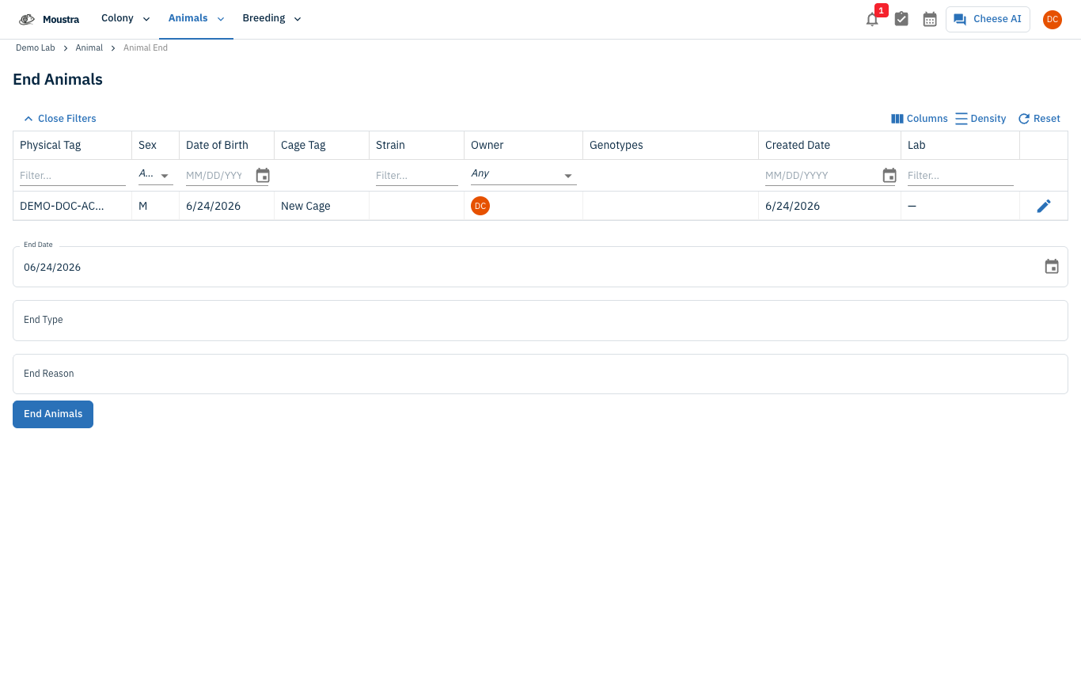Collapse filters with Close Filters

[x=60, y=119]
